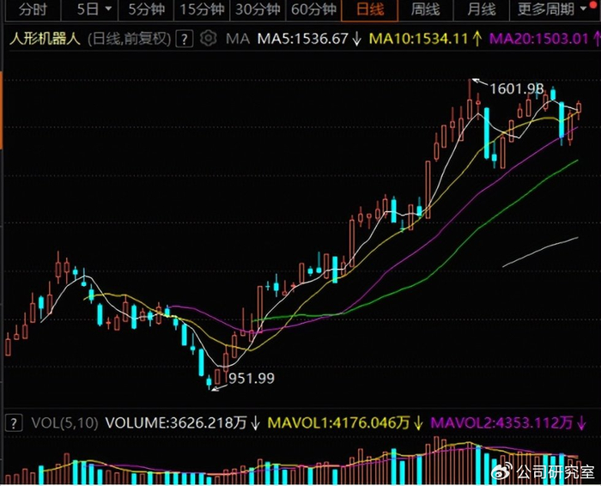Switch to the 分时 intraday tab
This screenshot has height=486, width=601.
[x=33, y=9]
